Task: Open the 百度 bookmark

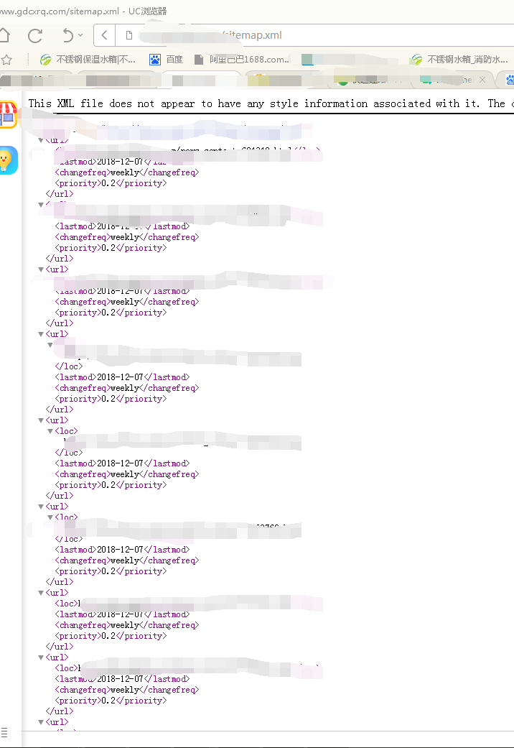Action: pos(166,60)
